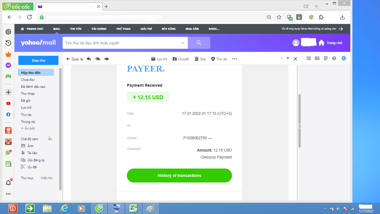Go to next message down arrow
The image size is (380, 214).
(x=288, y=58)
